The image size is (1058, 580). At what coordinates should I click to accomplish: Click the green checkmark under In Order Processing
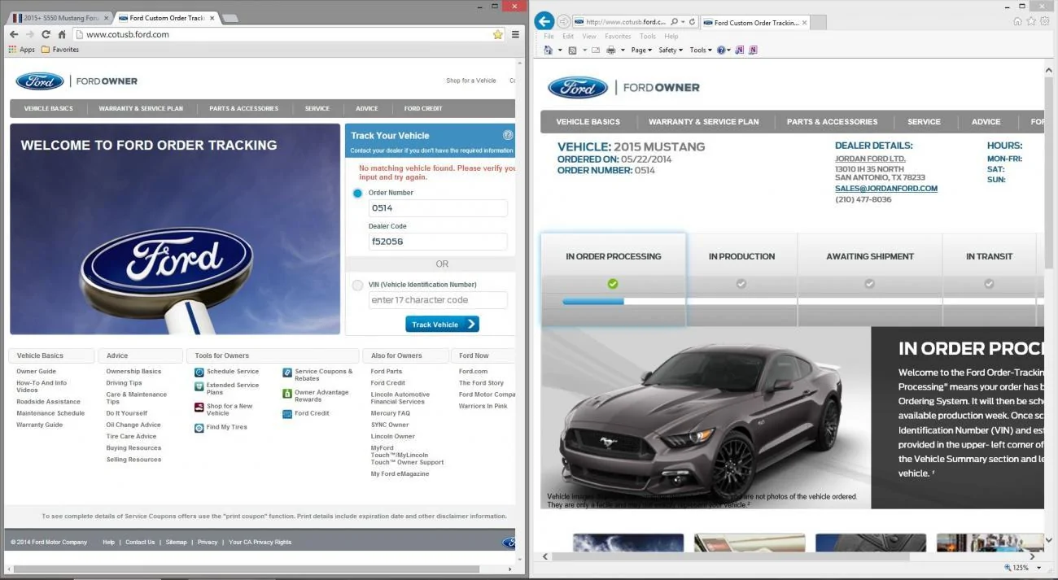point(613,284)
